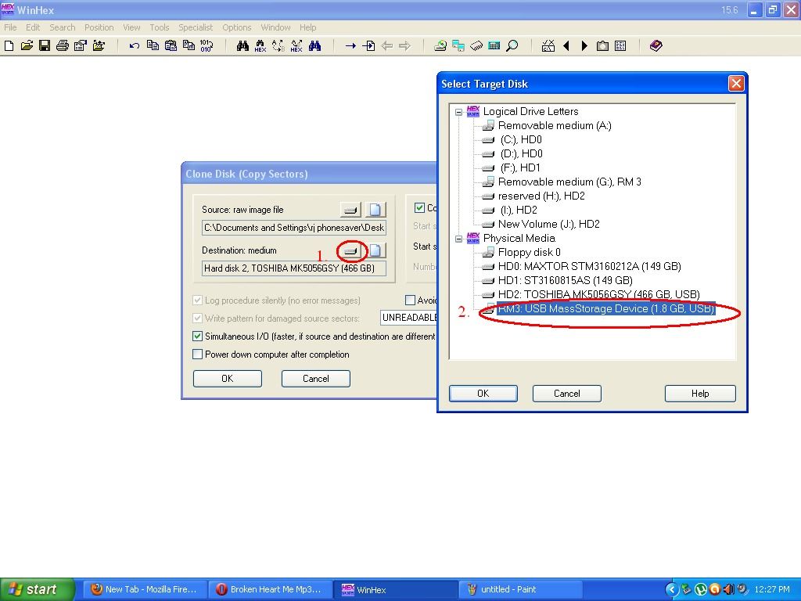Toggle Log procedure silently checkbox
The image size is (801, 601).
pos(198,300)
